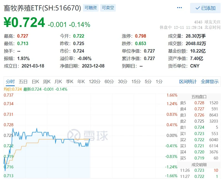The height and width of the screenshot is (179, 222).
Task: Select the 卖1 order row at 0.724
Action: tap(199, 127)
